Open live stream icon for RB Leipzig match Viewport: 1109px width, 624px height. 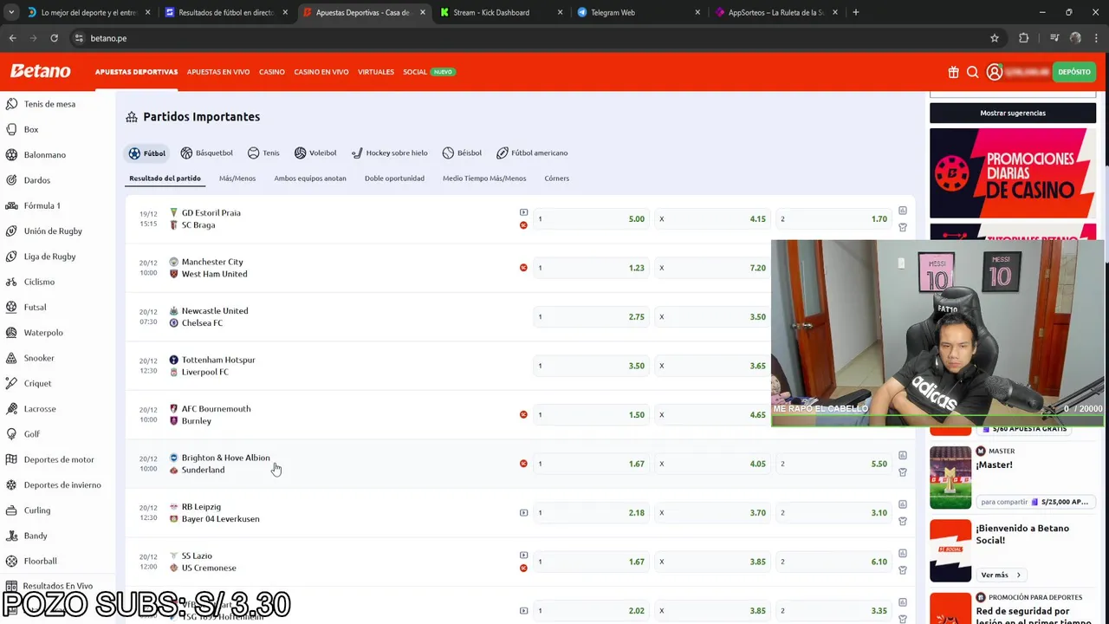point(523,512)
